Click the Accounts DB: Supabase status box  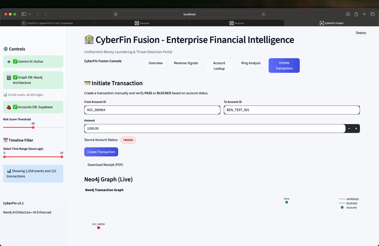(33, 107)
